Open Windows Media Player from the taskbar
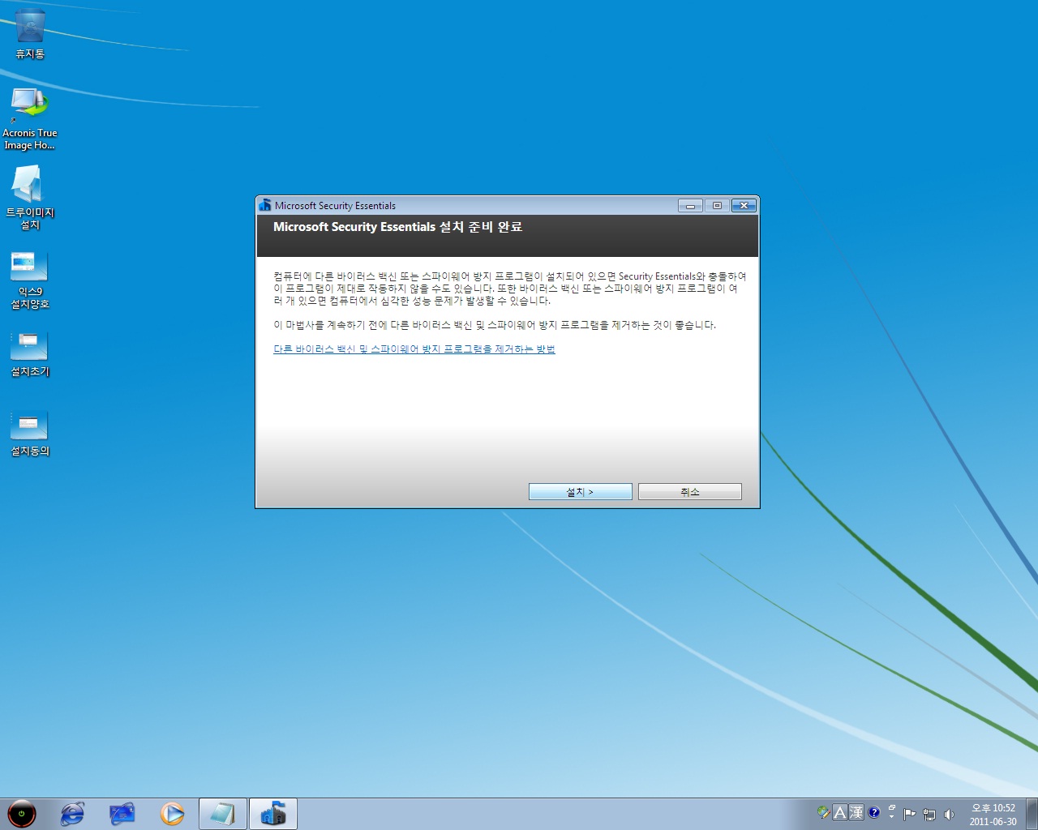The width and height of the screenshot is (1038, 830). (x=172, y=813)
